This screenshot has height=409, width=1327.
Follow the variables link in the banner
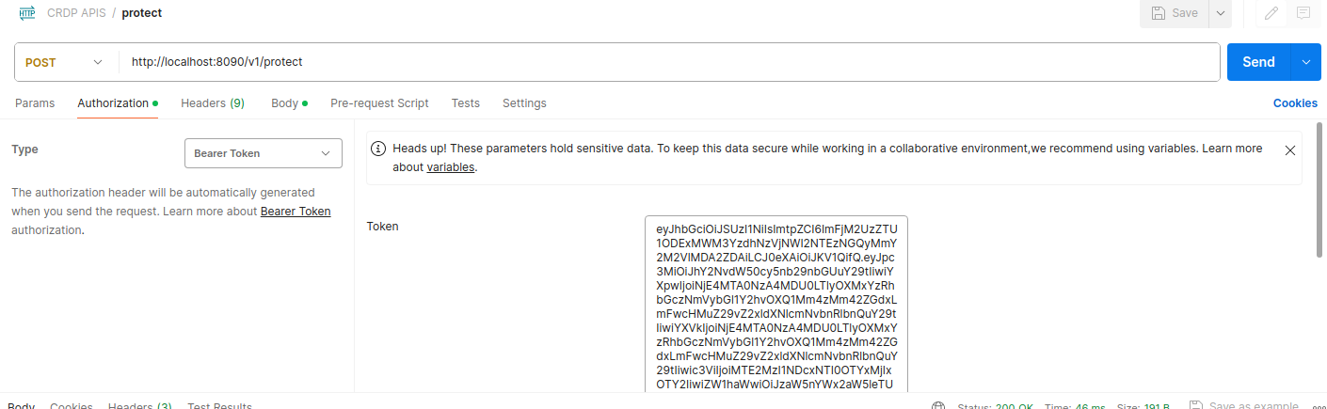pyautogui.click(x=451, y=167)
